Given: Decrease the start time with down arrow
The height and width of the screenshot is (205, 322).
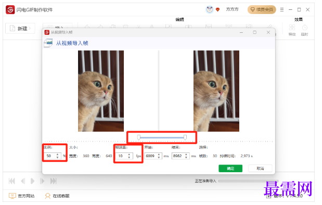Looking at the screenshot, I should tap(159, 158).
